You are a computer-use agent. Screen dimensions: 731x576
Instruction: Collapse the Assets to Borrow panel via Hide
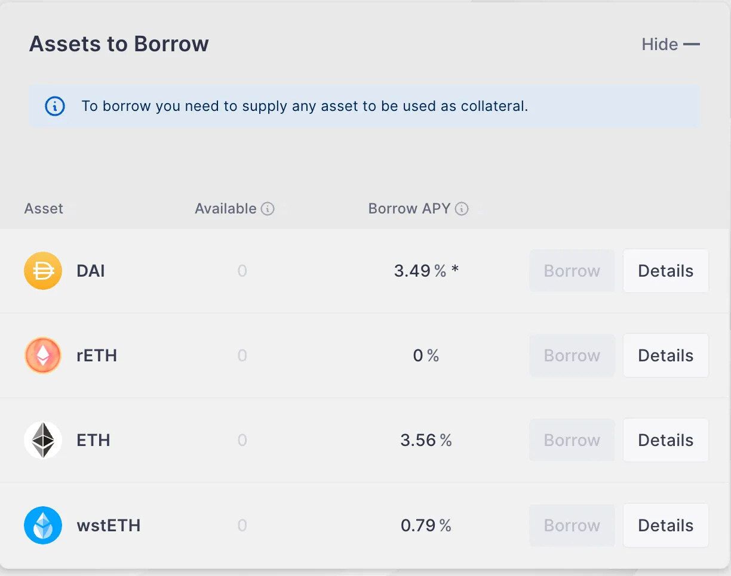coord(670,44)
